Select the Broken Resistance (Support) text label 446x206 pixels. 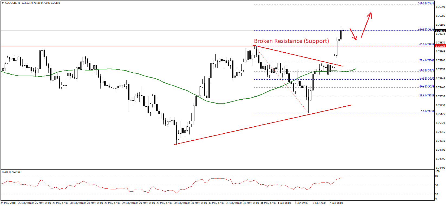(291, 41)
